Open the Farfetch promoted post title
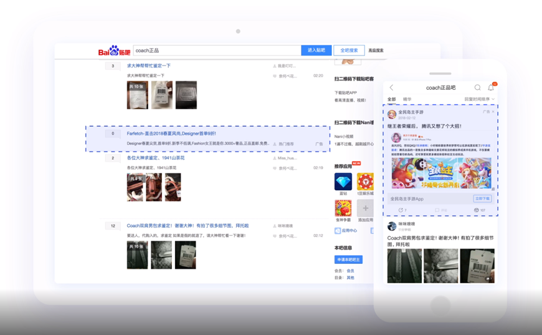 pos(171,134)
